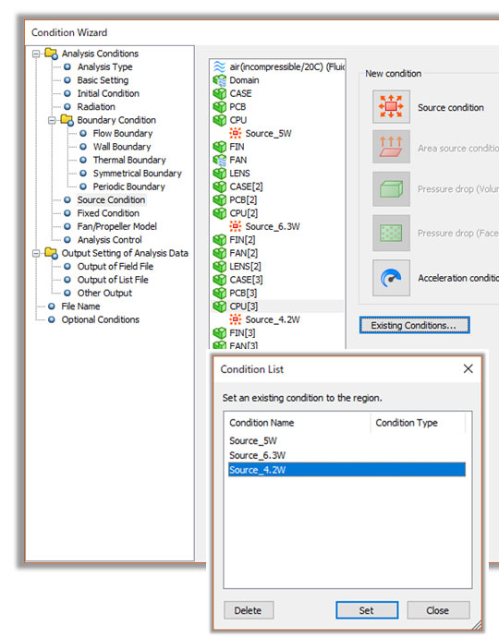Screen dimensions: 499x637
Task: Click the Condition List resize grip
Action: tap(477, 626)
